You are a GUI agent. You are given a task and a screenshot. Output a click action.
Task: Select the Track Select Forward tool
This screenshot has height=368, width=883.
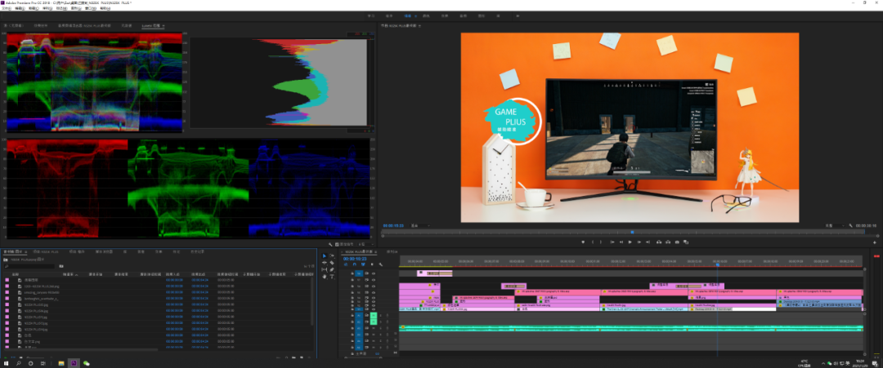[332, 255]
